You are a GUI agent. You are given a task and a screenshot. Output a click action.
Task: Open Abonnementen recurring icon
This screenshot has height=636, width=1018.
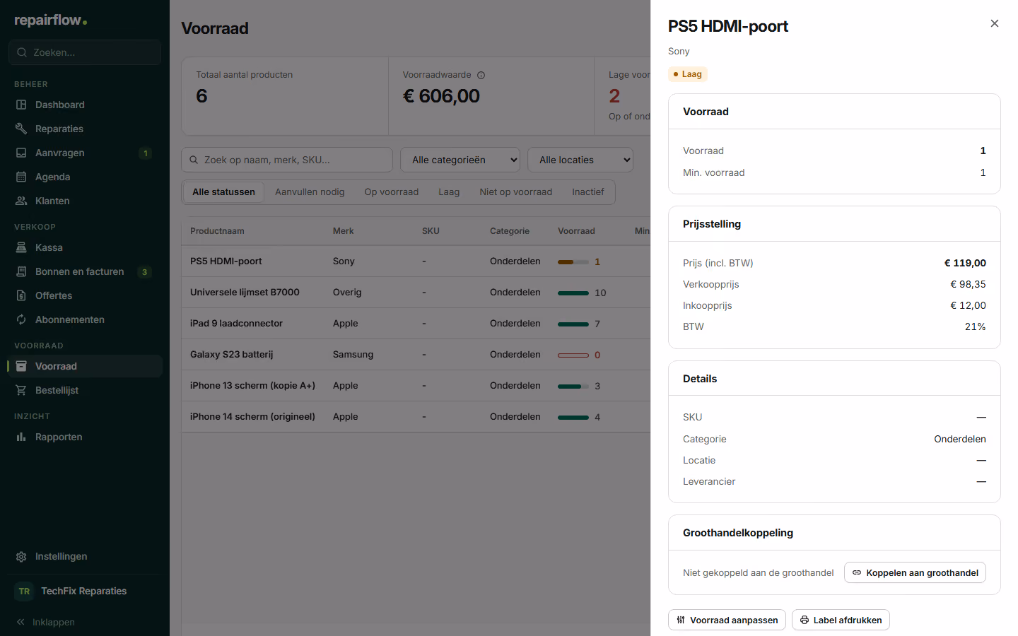(21, 319)
